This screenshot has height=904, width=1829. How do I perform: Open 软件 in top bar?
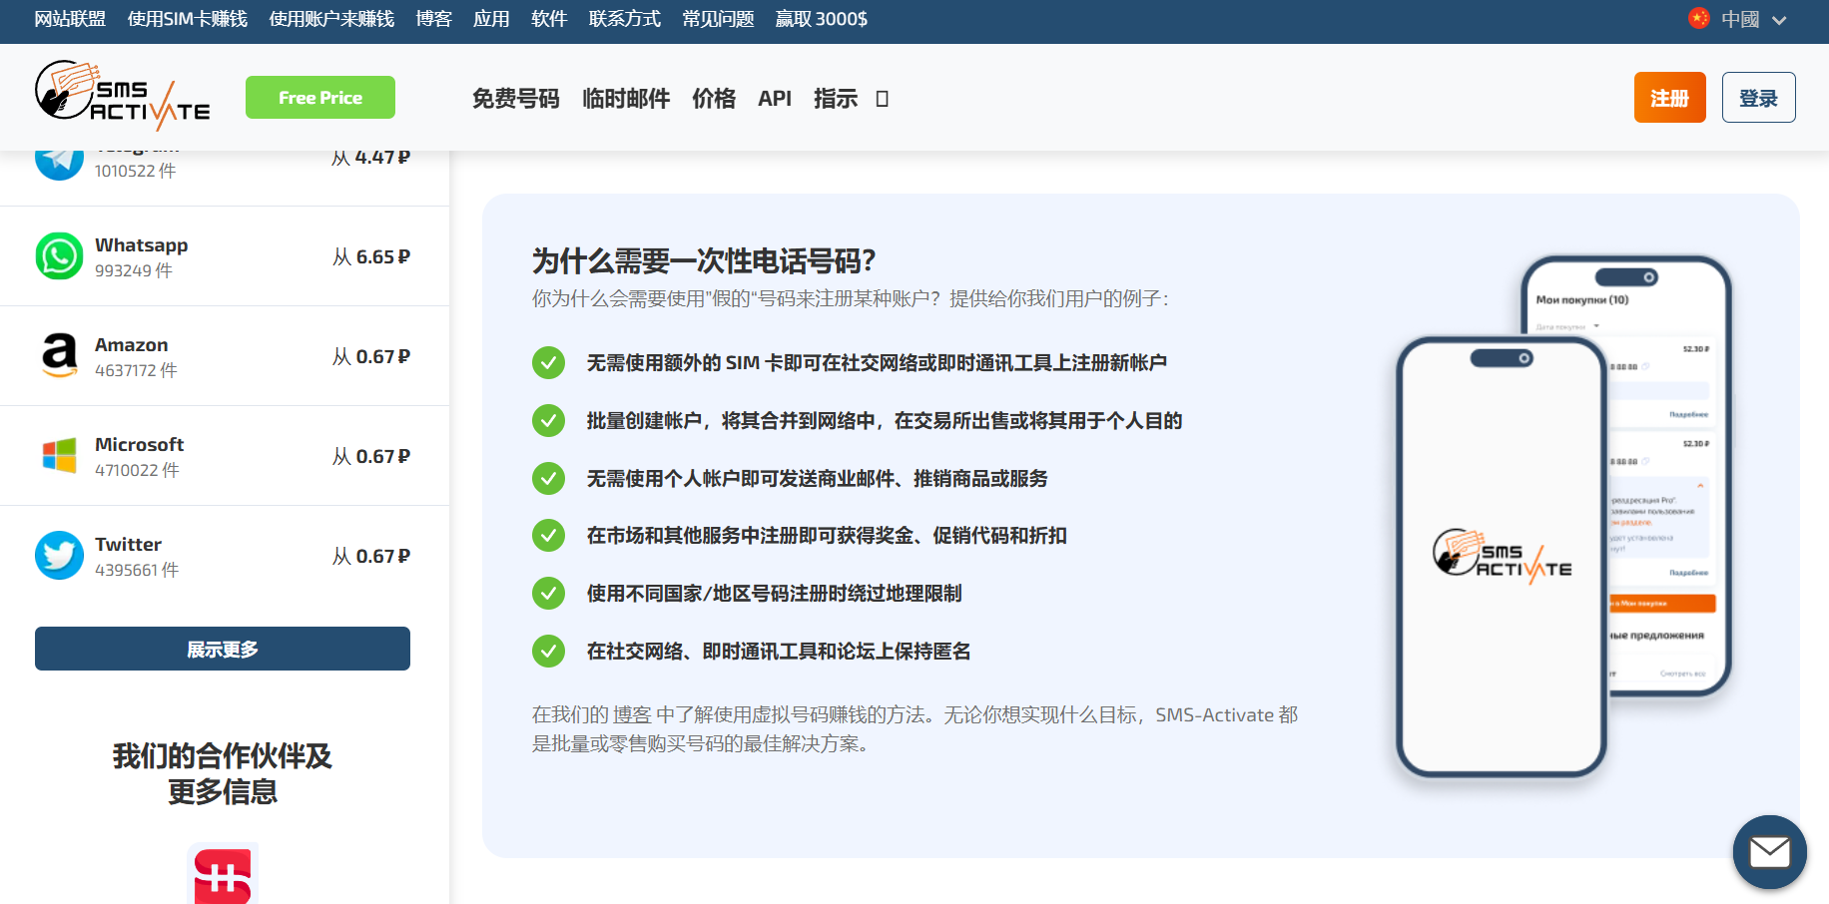(x=549, y=19)
